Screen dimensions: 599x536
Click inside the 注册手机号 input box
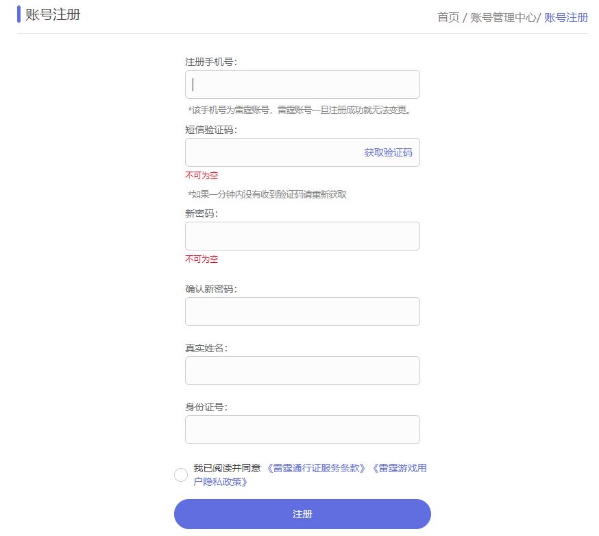[302, 84]
